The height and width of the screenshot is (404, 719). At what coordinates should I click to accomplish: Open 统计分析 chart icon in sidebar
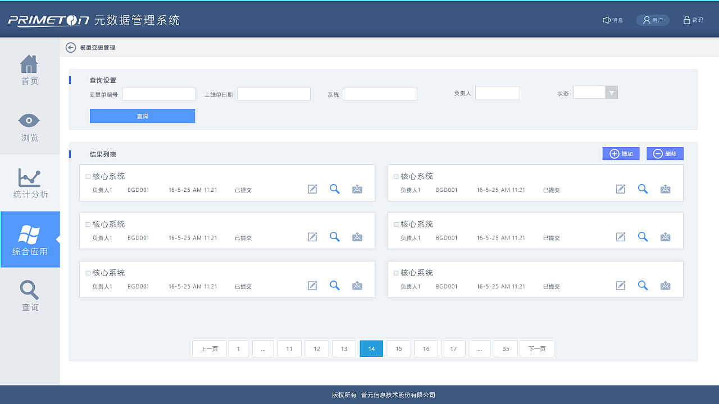point(29,177)
